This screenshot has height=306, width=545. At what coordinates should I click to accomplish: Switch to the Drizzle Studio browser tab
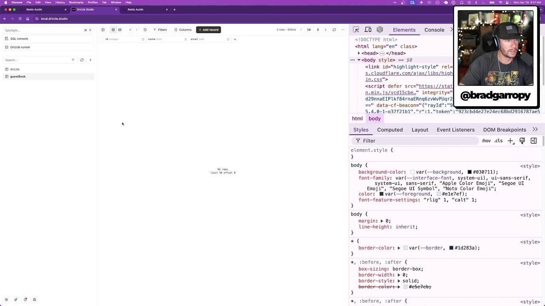pos(95,9)
